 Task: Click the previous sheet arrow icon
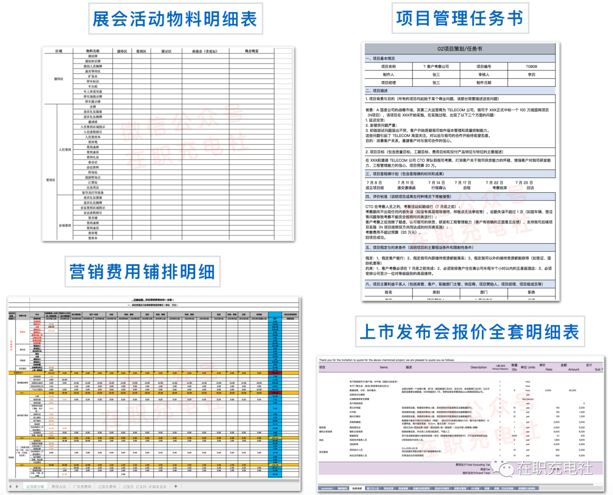click(10, 486)
